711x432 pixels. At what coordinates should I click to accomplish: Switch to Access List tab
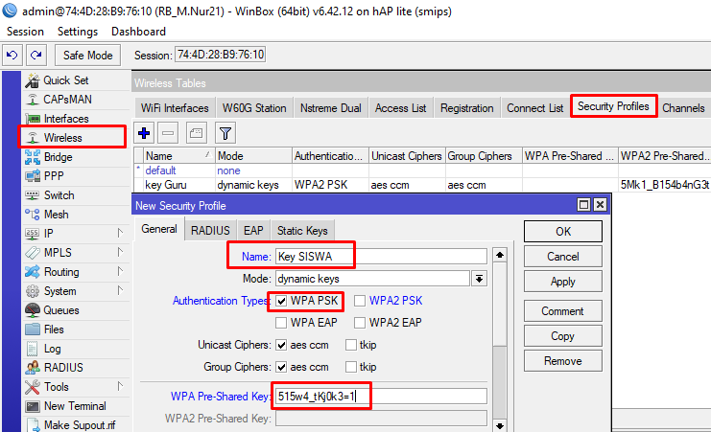tap(400, 108)
